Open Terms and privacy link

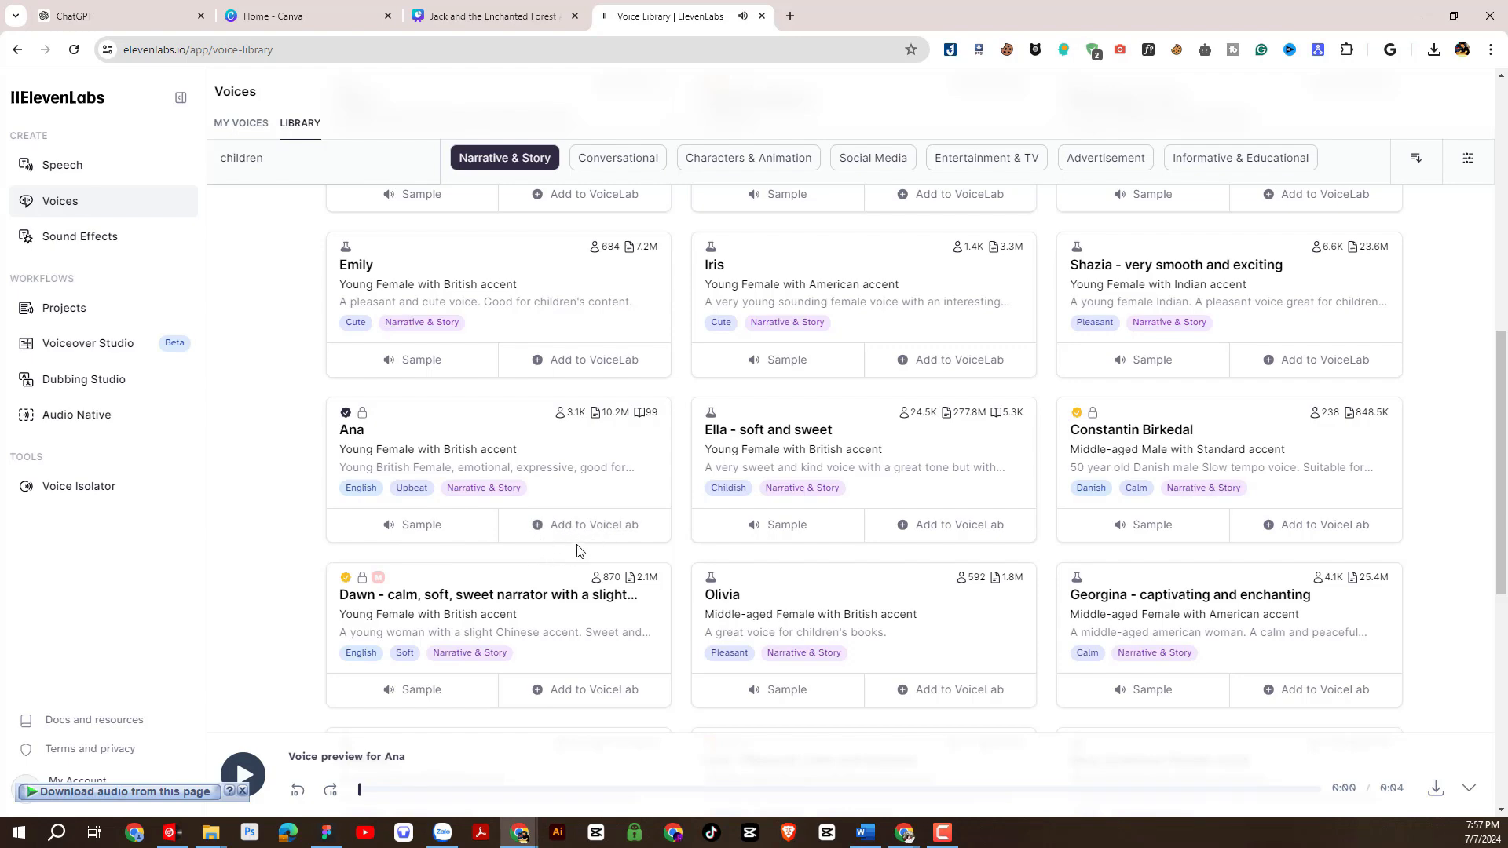coord(90,749)
